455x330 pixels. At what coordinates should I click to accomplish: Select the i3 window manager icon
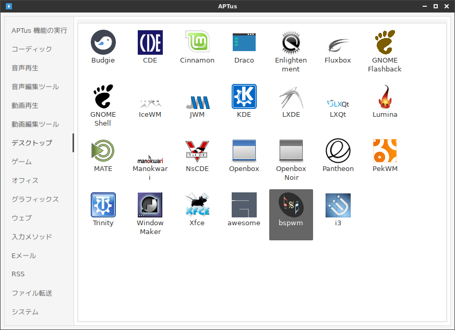(338, 205)
